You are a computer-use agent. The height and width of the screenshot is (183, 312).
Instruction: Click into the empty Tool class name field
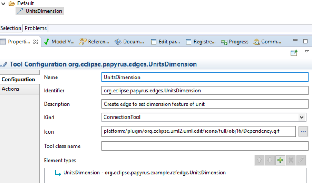[205, 146]
